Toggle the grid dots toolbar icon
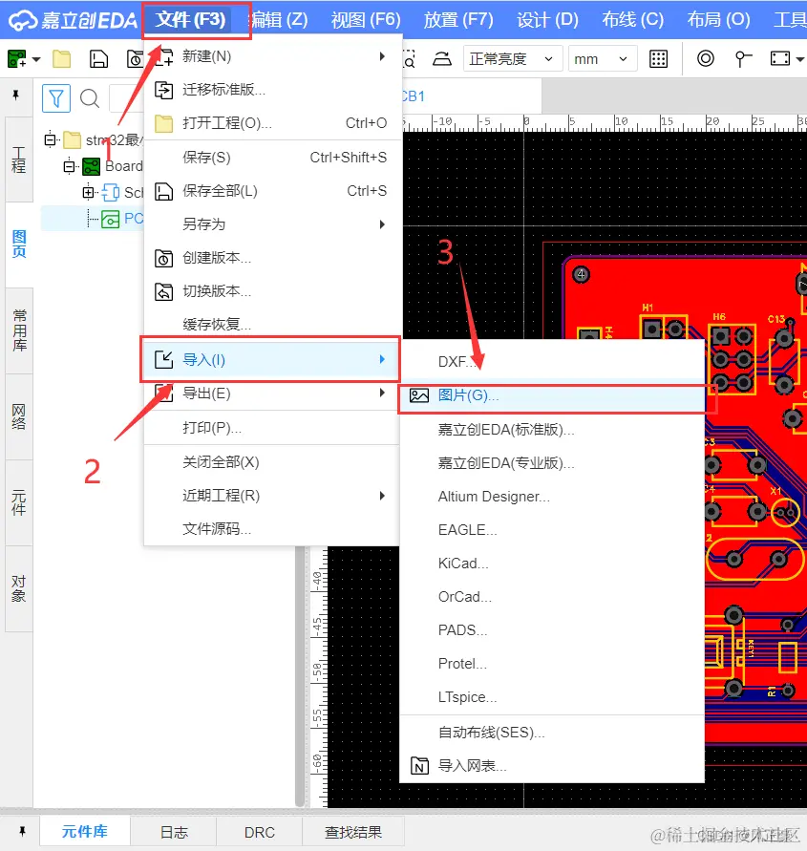 point(658,58)
